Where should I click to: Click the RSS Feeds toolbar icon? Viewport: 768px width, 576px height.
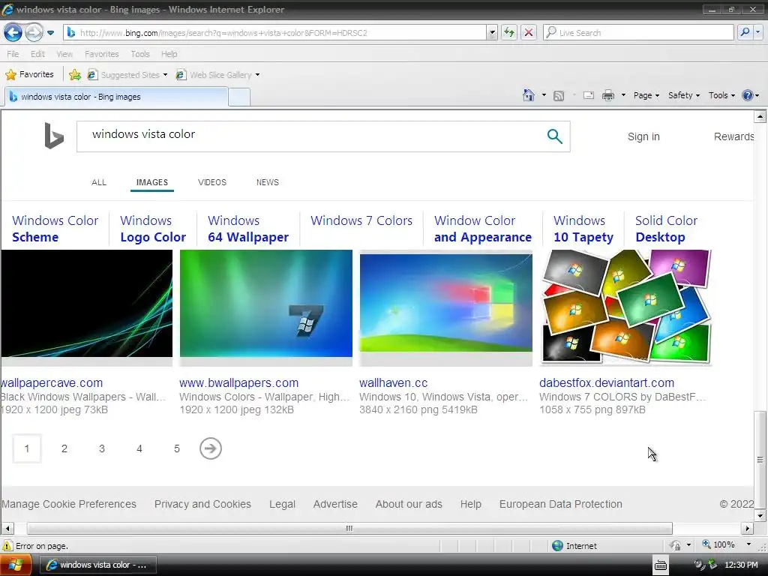pos(558,95)
